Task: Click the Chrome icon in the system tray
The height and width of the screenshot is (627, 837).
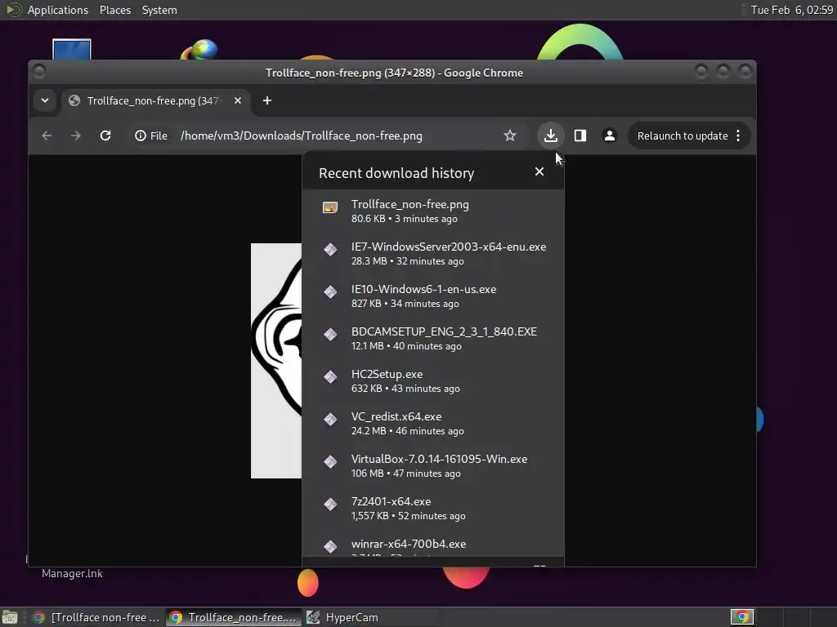Action: [x=742, y=617]
